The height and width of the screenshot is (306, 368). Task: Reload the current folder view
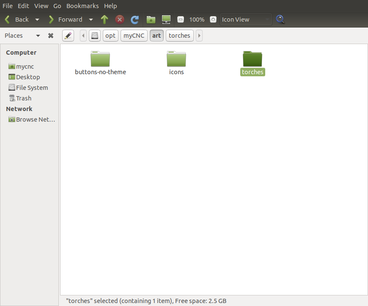pyautogui.click(x=135, y=19)
